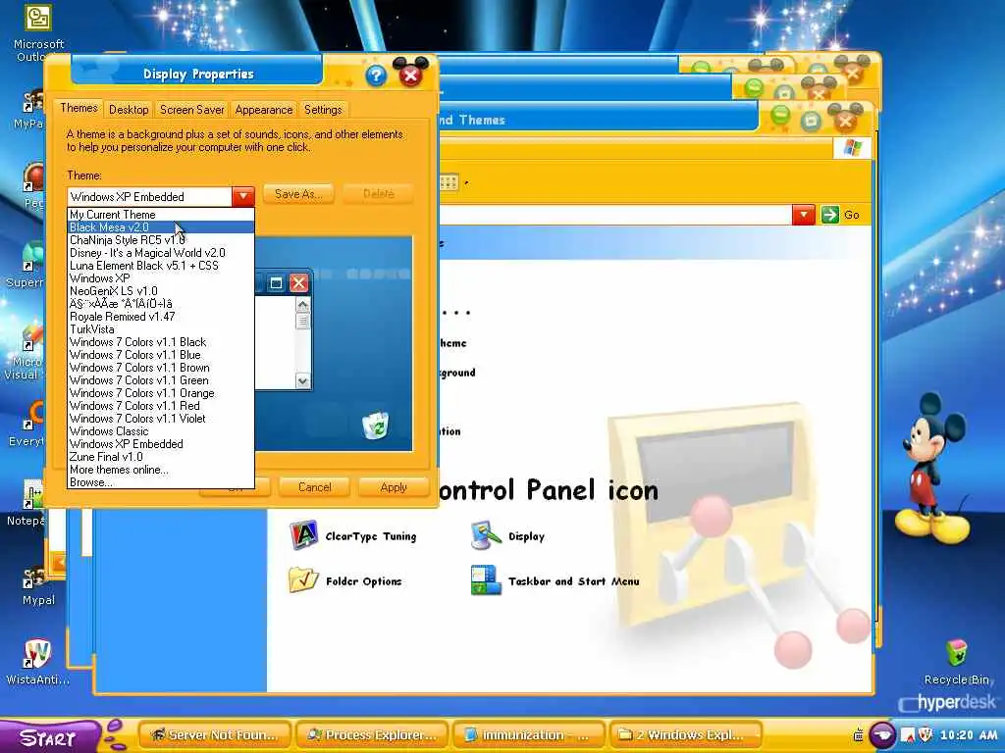Screen dimensions: 1005x753
Task: Open the Appearance tab
Action: 263,110
